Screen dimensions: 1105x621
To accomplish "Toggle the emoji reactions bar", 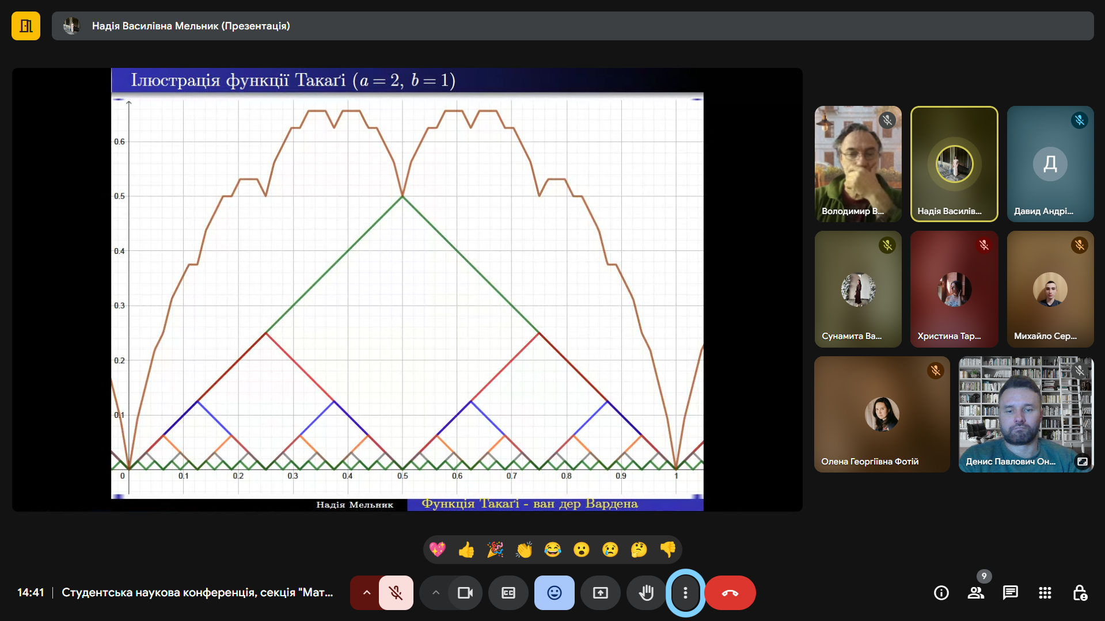I will (x=555, y=593).
